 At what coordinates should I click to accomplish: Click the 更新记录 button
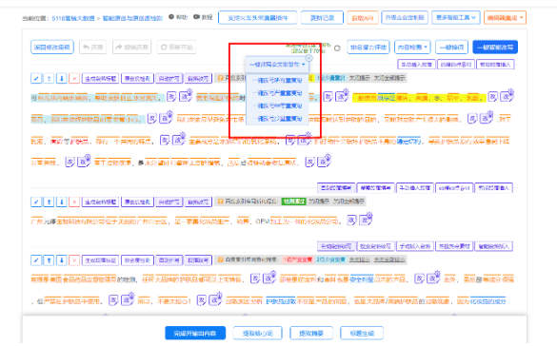pos(322,17)
